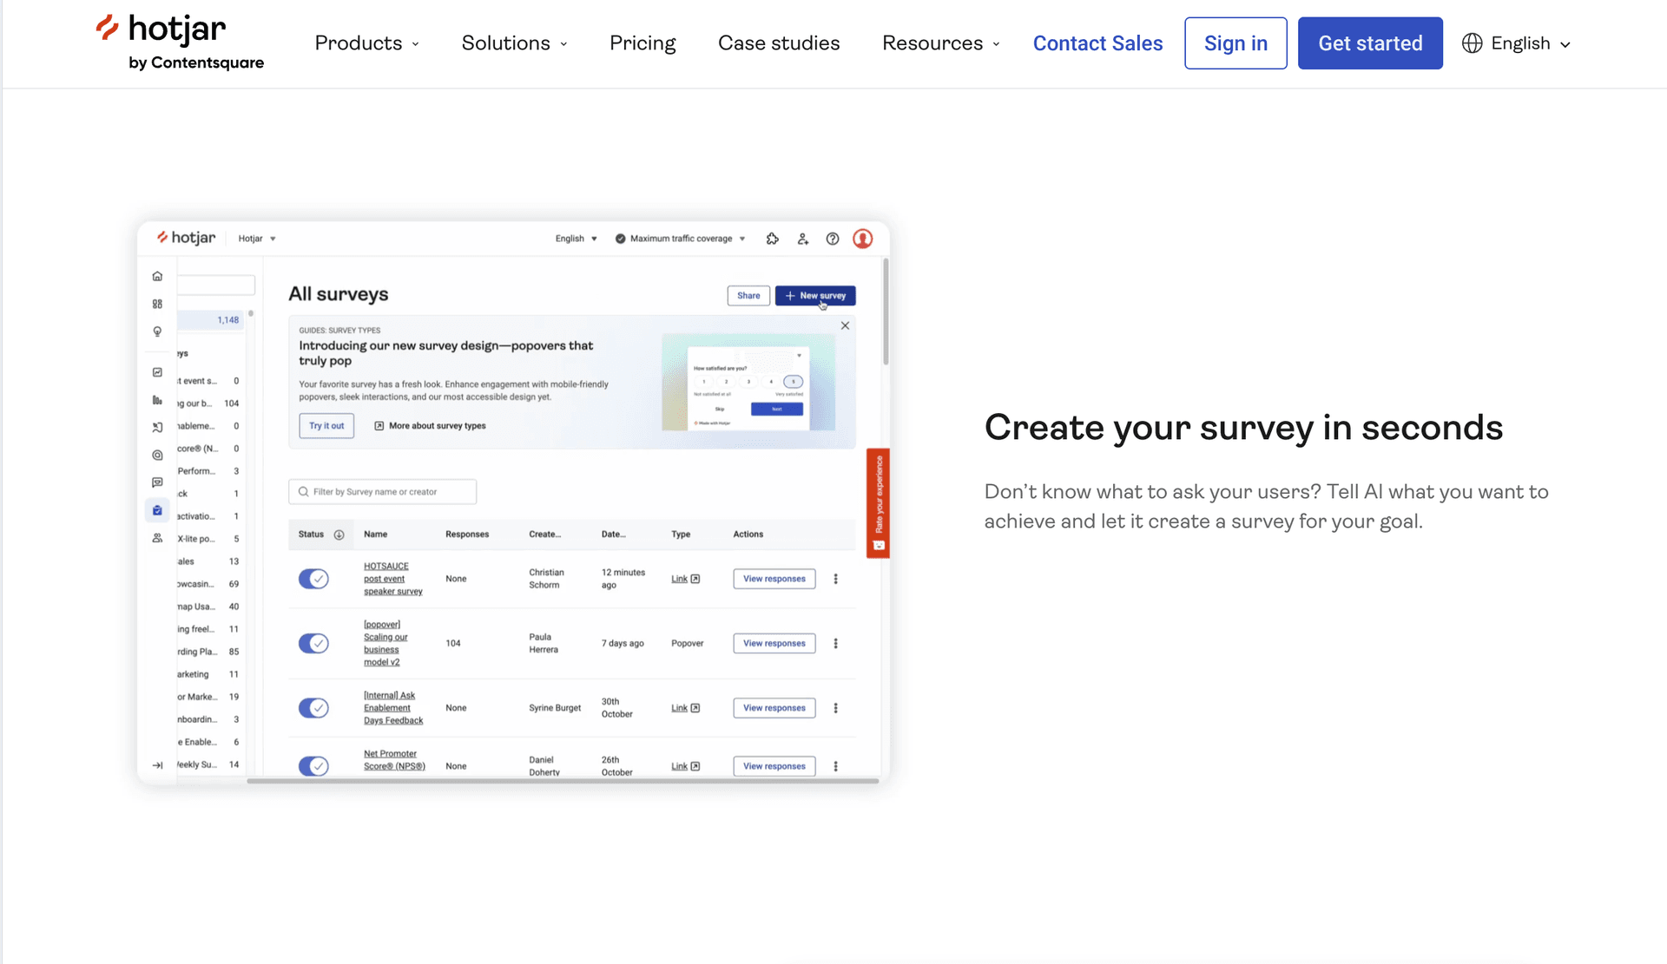Viewport: 1667px width, 964px height.
Task: Open HOTSAUCE post event speaker survey
Action: coord(393,579)
